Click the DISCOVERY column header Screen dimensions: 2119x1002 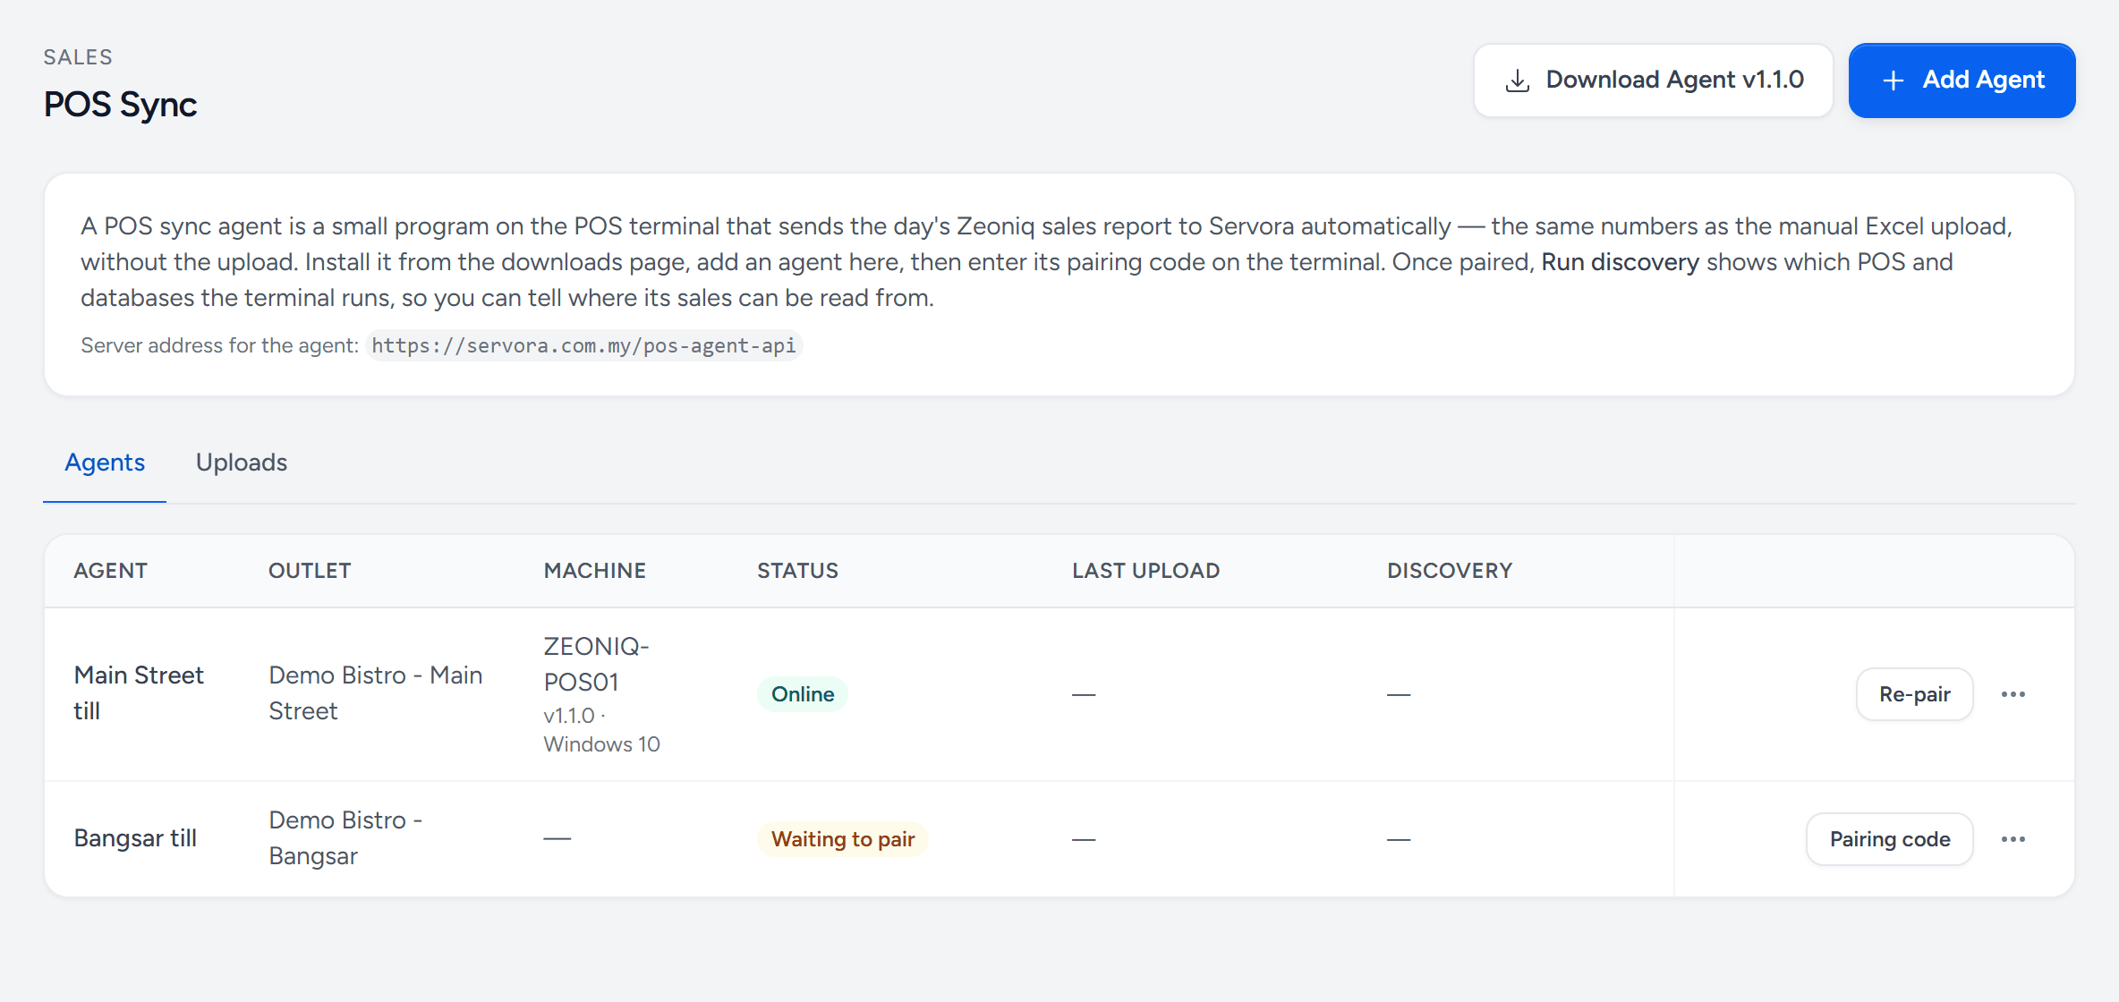(x=1451, y=571)
